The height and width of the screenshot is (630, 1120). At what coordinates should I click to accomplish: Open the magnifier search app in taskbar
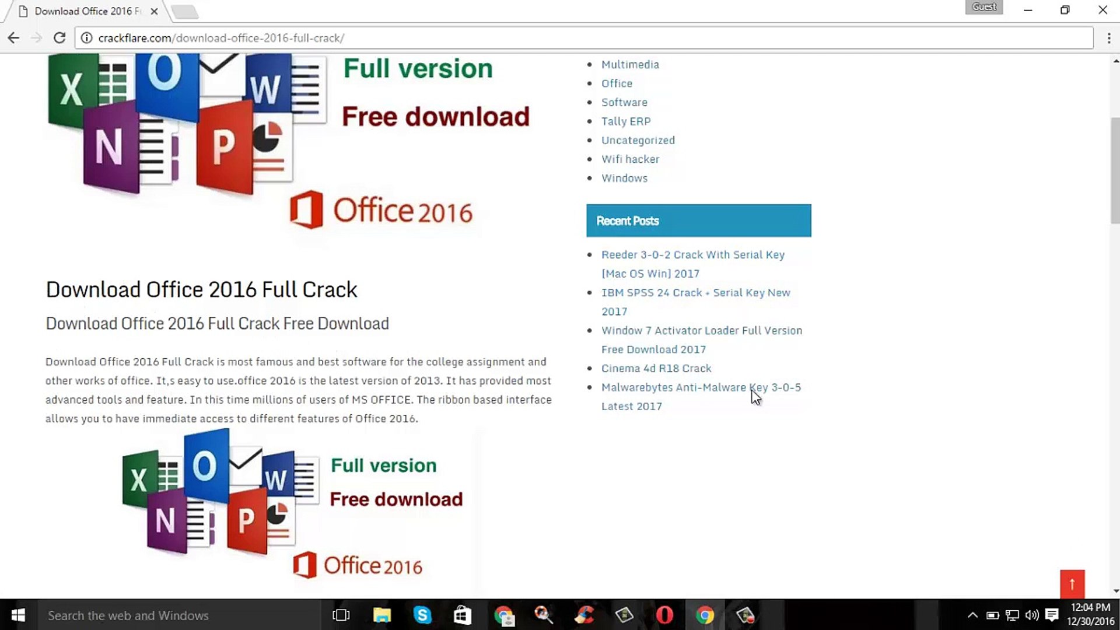coord(544,615)
